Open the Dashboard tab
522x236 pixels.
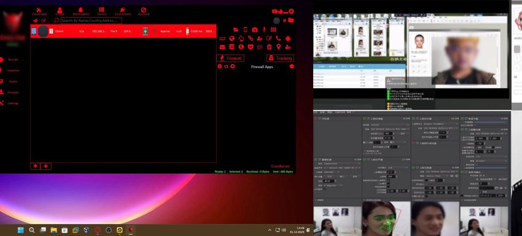tap(39, 11)
